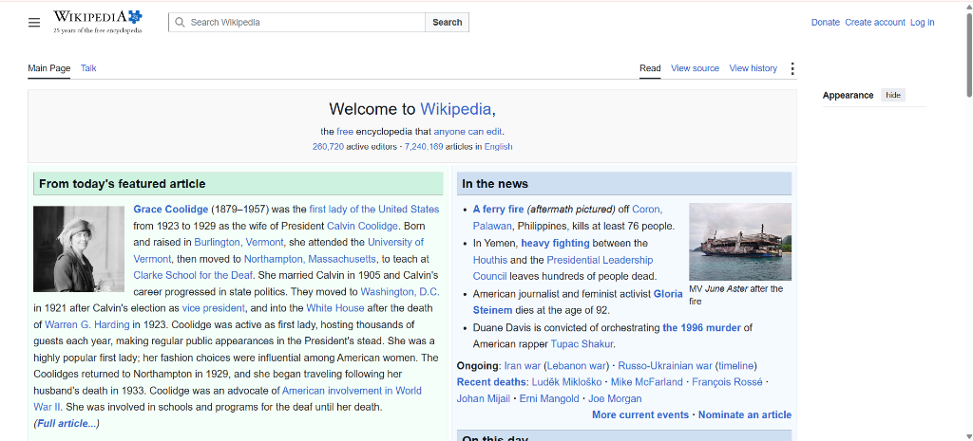Focus the Search Wikipedia input field
The image size is (973, 441).
click(296, 23)
